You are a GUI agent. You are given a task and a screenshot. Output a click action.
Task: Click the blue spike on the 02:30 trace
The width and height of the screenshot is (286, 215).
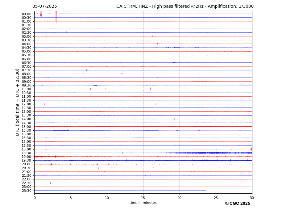66,32
